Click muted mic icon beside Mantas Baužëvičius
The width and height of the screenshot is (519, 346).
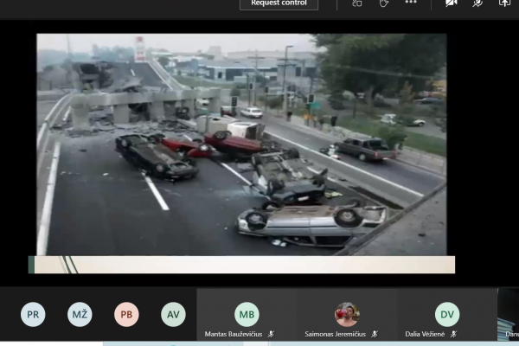pyautogui.click(x=271, y=334)
